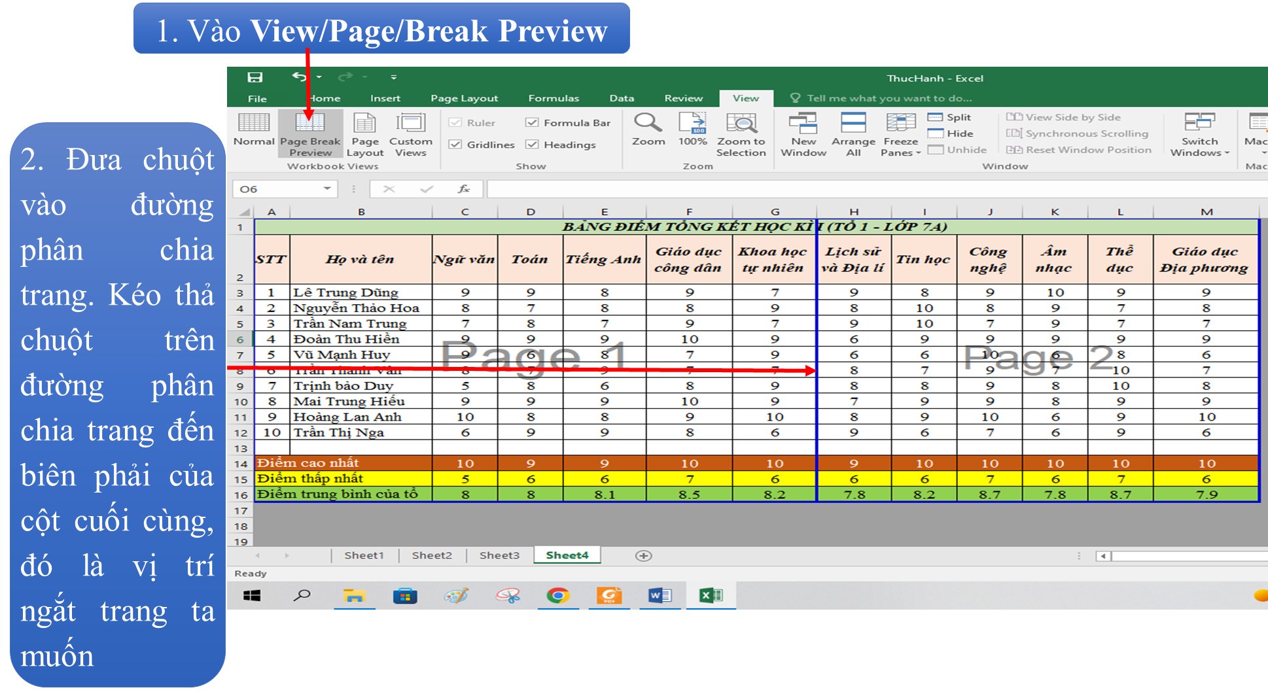Switch to Sheet3 tab
This screenshot has height=694, width=1268.
point(499,555)
